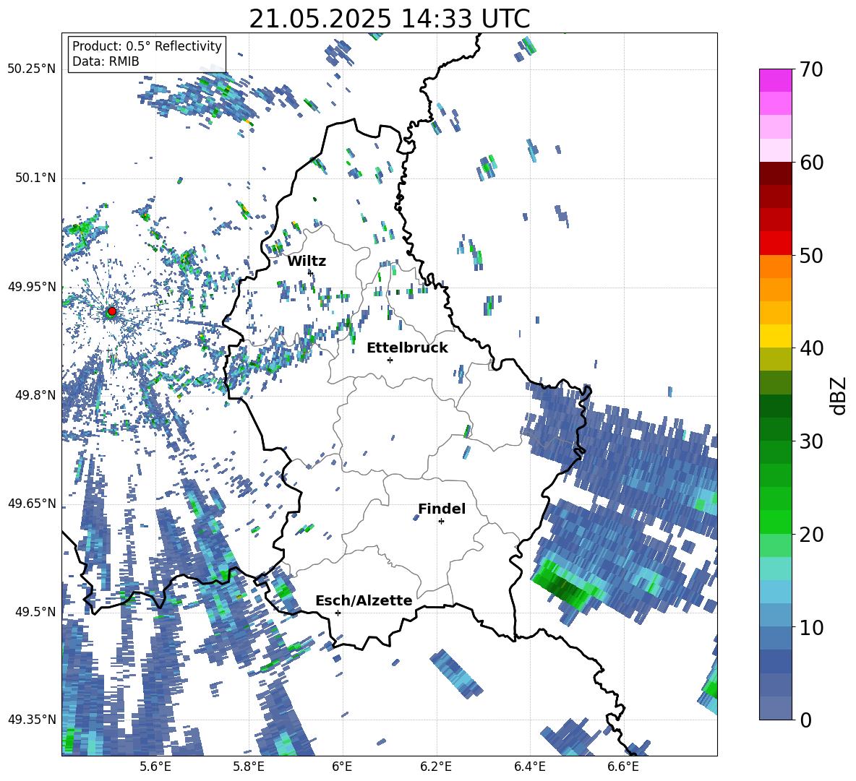The width and height of the screenshot is (856, 781).
Task: Click the '6°E' longitude label
Action: coord(342,767)
